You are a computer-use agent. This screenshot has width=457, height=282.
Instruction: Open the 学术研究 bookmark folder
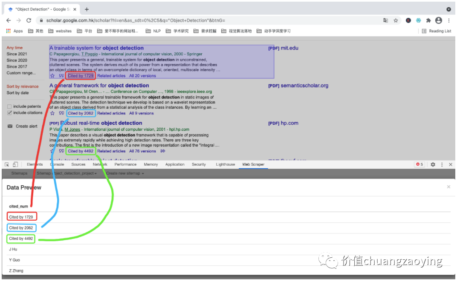(x=177, y=31)
